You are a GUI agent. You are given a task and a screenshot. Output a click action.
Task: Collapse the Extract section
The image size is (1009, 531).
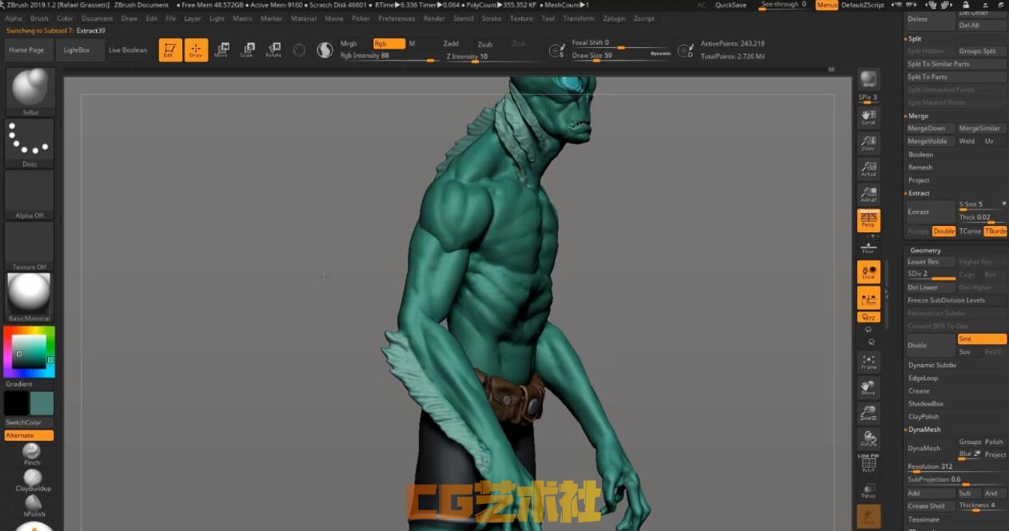pos(919,193)
